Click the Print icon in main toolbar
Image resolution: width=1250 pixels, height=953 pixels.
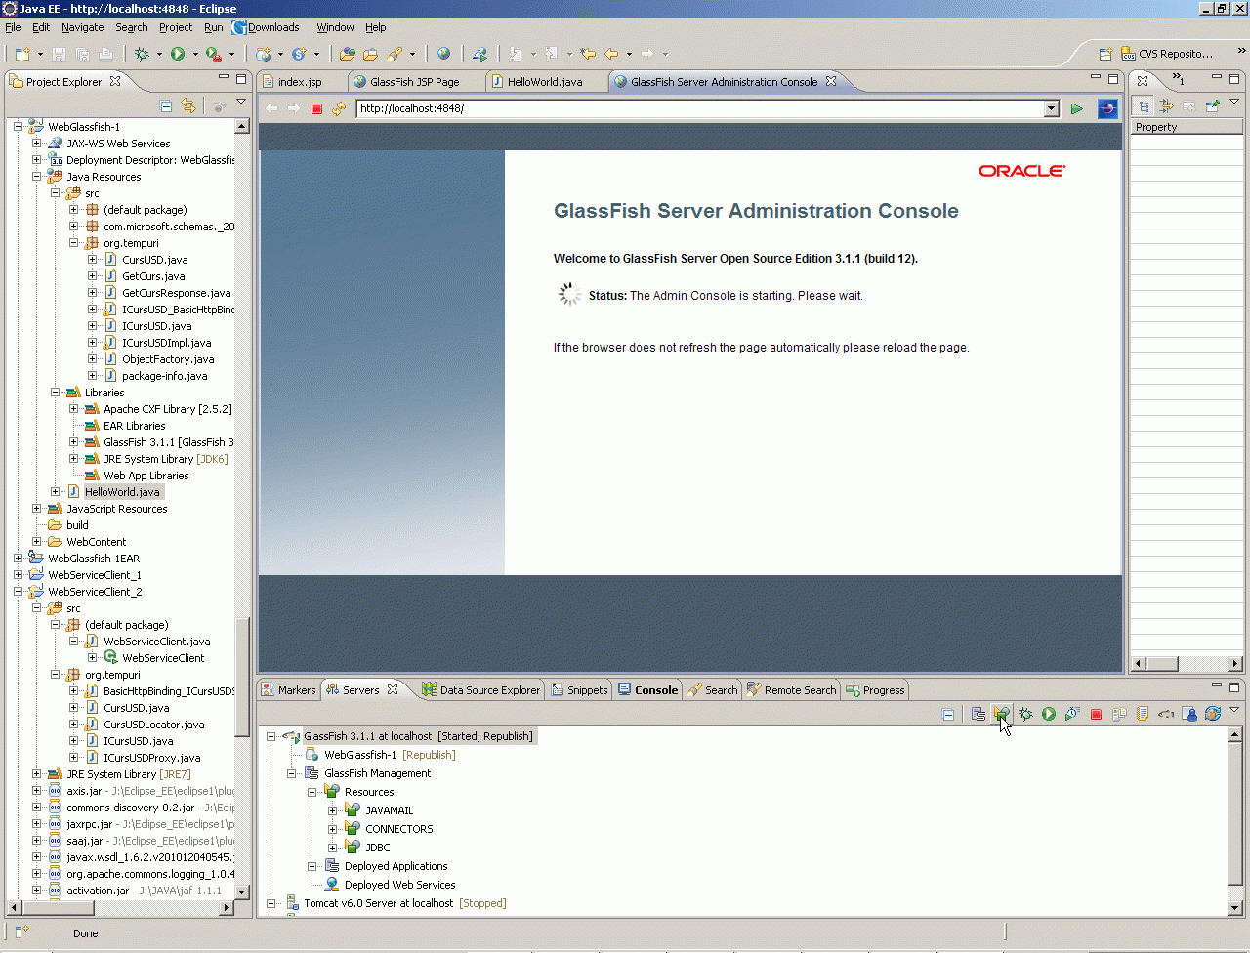coord(105,54)
